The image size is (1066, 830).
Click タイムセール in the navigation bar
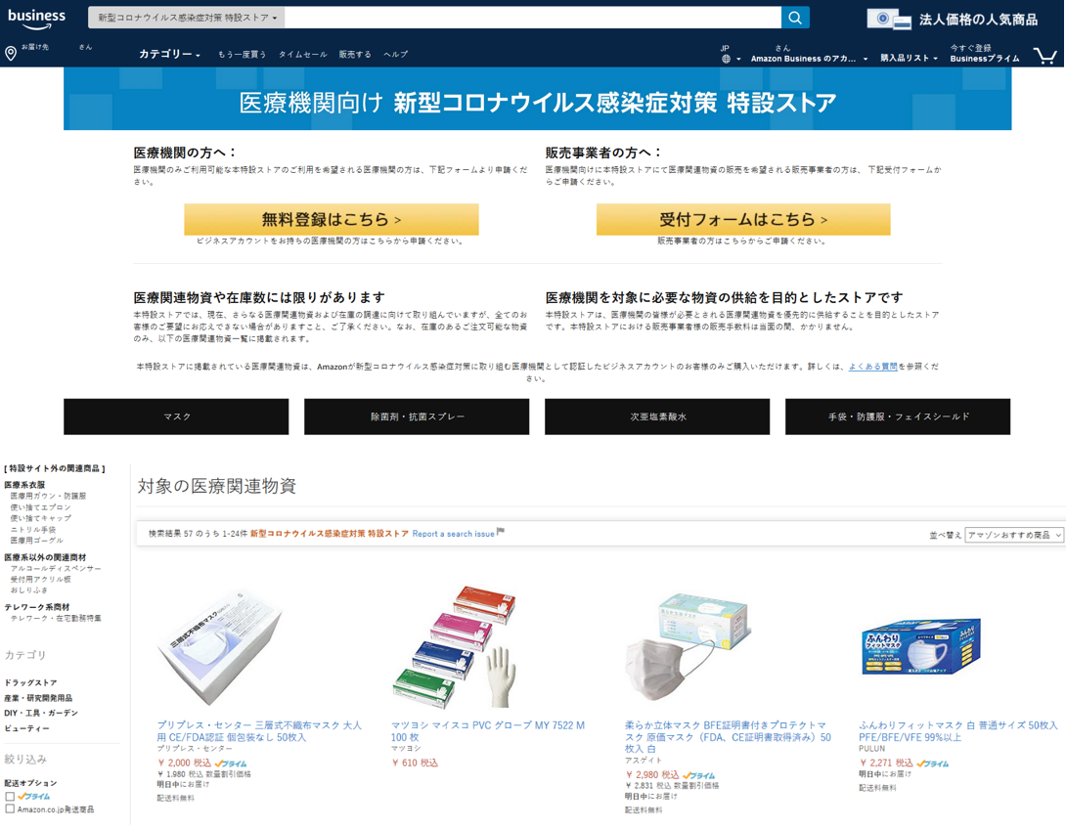[x=302, y=55]
